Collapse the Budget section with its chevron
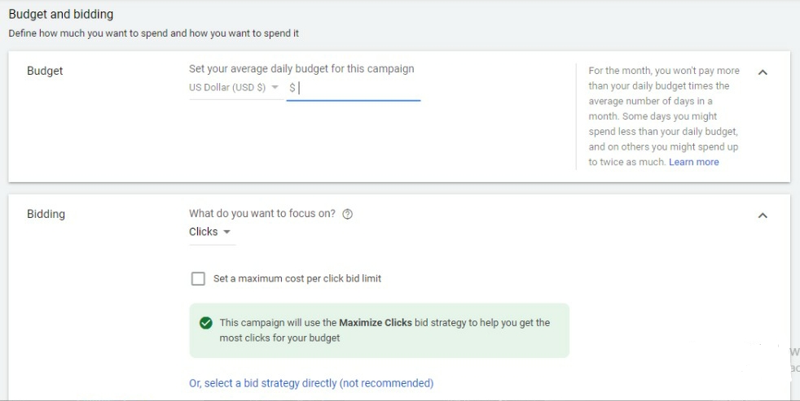The width and height of the screenshot is (800, 401). pos(763,72)
